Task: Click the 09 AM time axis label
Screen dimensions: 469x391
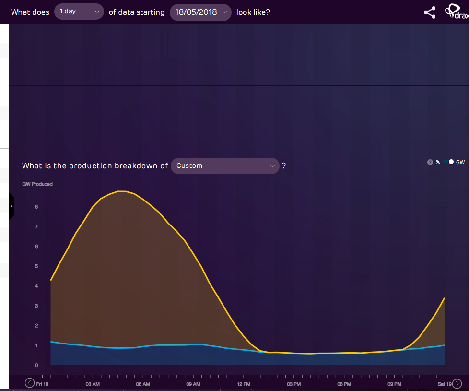Action: 193,384
